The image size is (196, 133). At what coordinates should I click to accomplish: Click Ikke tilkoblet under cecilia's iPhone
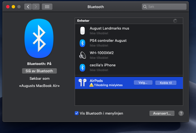coord(99,70)
